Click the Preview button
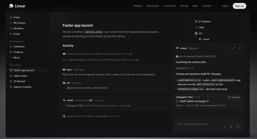Viewport: 257px width, 139px height. pos(234,97)
